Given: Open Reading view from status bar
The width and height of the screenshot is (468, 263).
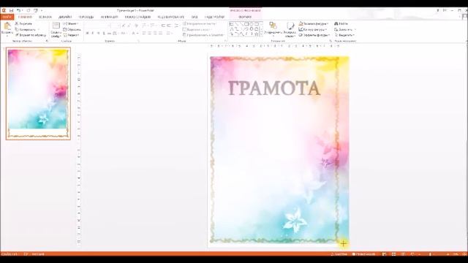Looking at the screenshot, I should tap(403, 254).
